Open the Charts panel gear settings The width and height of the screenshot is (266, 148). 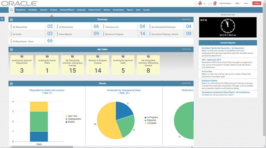[11, 84]
